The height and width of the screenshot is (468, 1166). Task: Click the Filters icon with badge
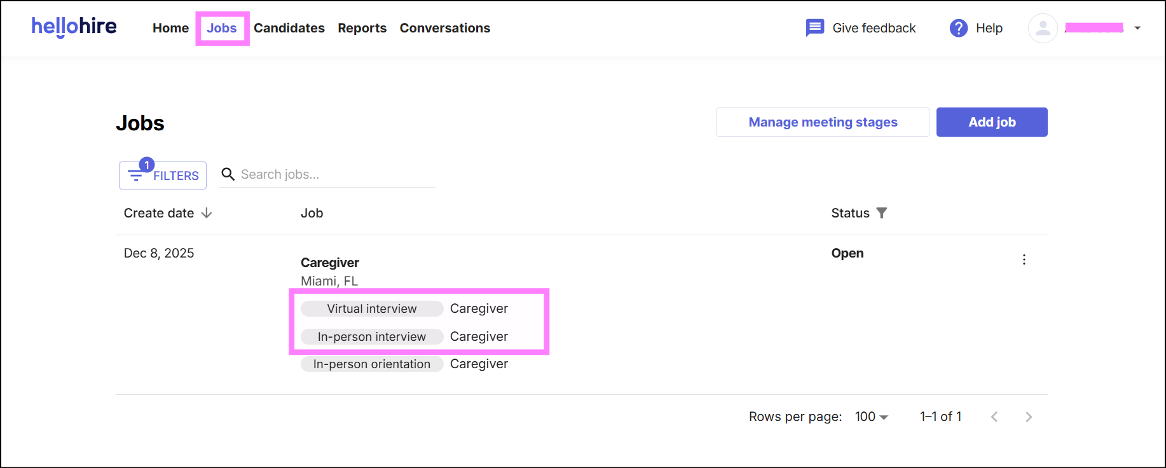coord(137,175)
